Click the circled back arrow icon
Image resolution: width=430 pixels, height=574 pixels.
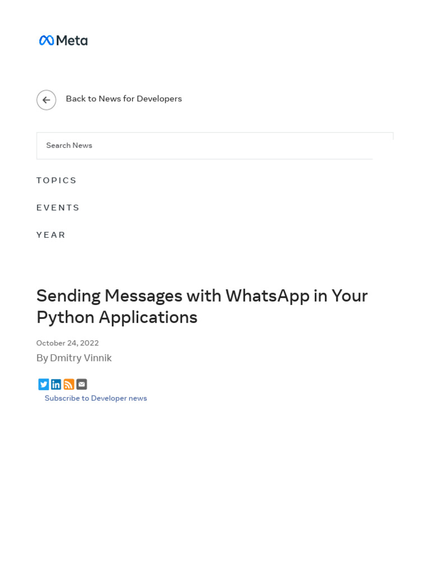tap(46, 100)
